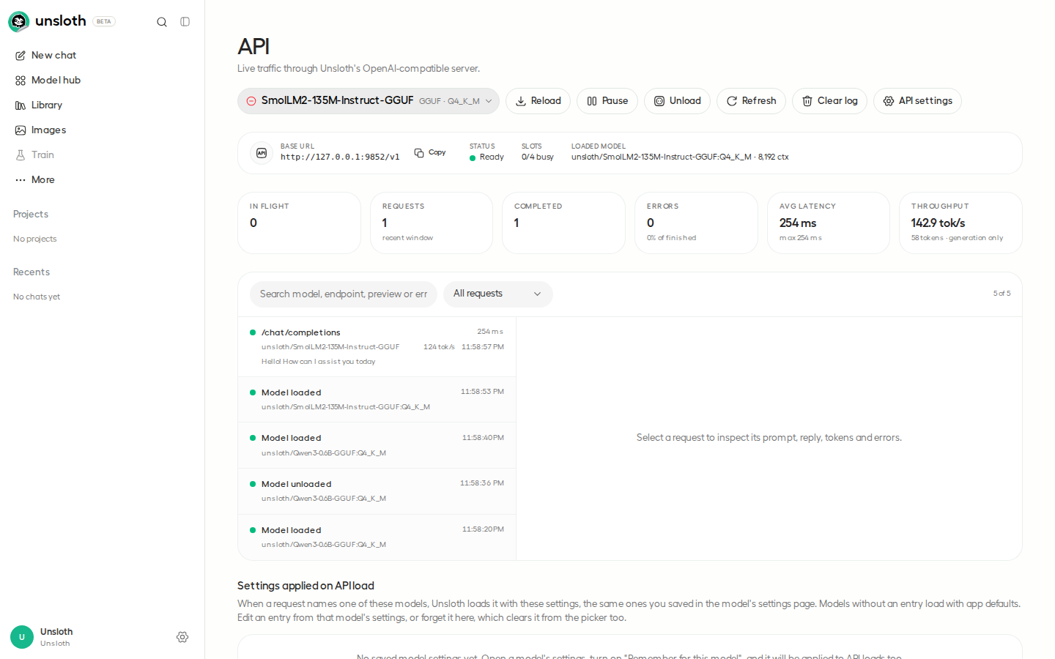
Task: Click the API icon beside the base URL
Action: (x=262, y=153)
